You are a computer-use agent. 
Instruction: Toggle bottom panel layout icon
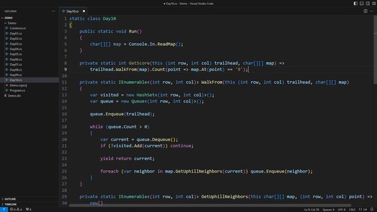(x=362, y=4)
